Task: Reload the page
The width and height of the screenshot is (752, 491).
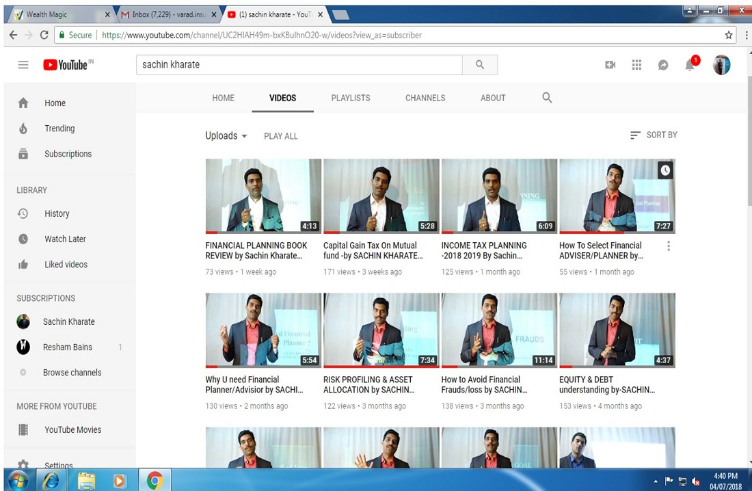Action: [x=44, y=35]
